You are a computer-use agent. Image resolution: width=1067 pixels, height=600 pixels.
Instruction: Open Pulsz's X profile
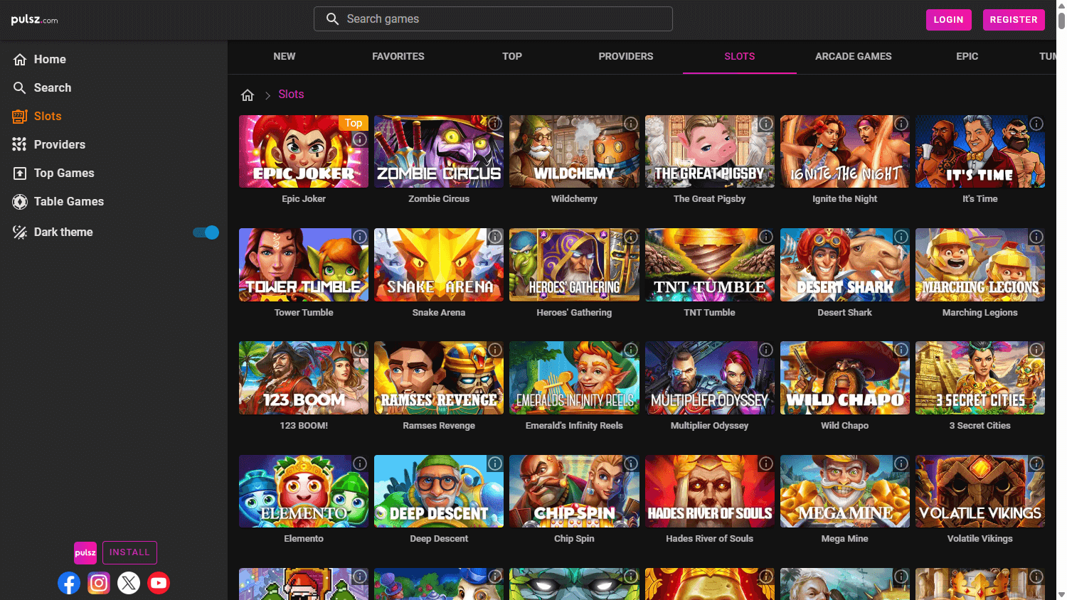click(129, 583)
